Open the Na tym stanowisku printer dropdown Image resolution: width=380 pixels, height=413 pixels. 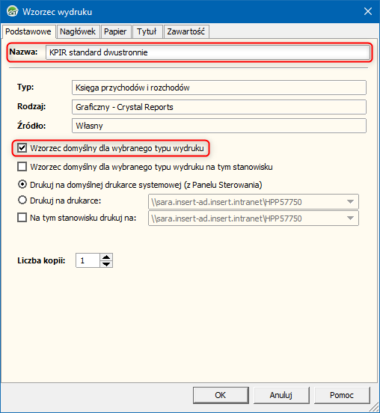tap(350, 218)
